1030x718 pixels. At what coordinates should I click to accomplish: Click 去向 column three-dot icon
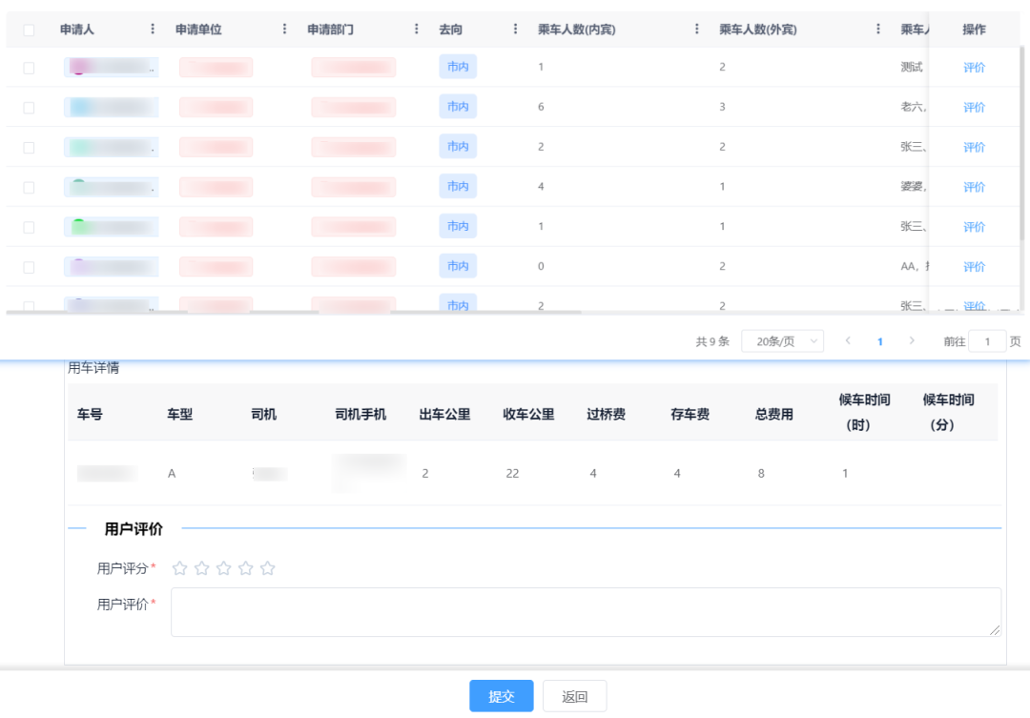tap(516, 30)
